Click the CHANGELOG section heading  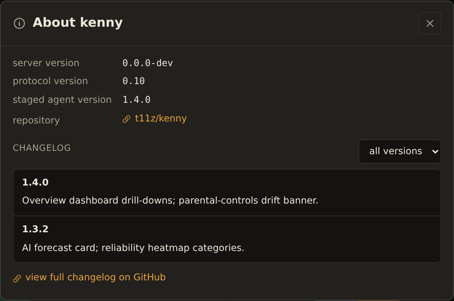[42, 148]
